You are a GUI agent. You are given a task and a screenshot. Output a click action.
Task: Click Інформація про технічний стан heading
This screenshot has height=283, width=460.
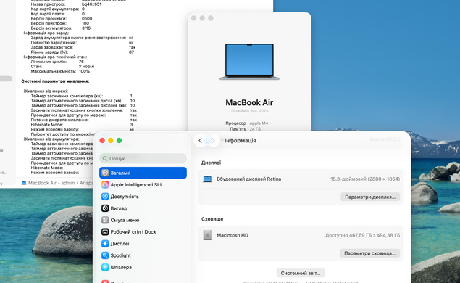(55, 57)
